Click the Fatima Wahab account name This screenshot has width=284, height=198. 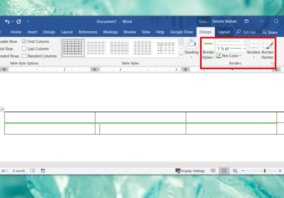224,21
